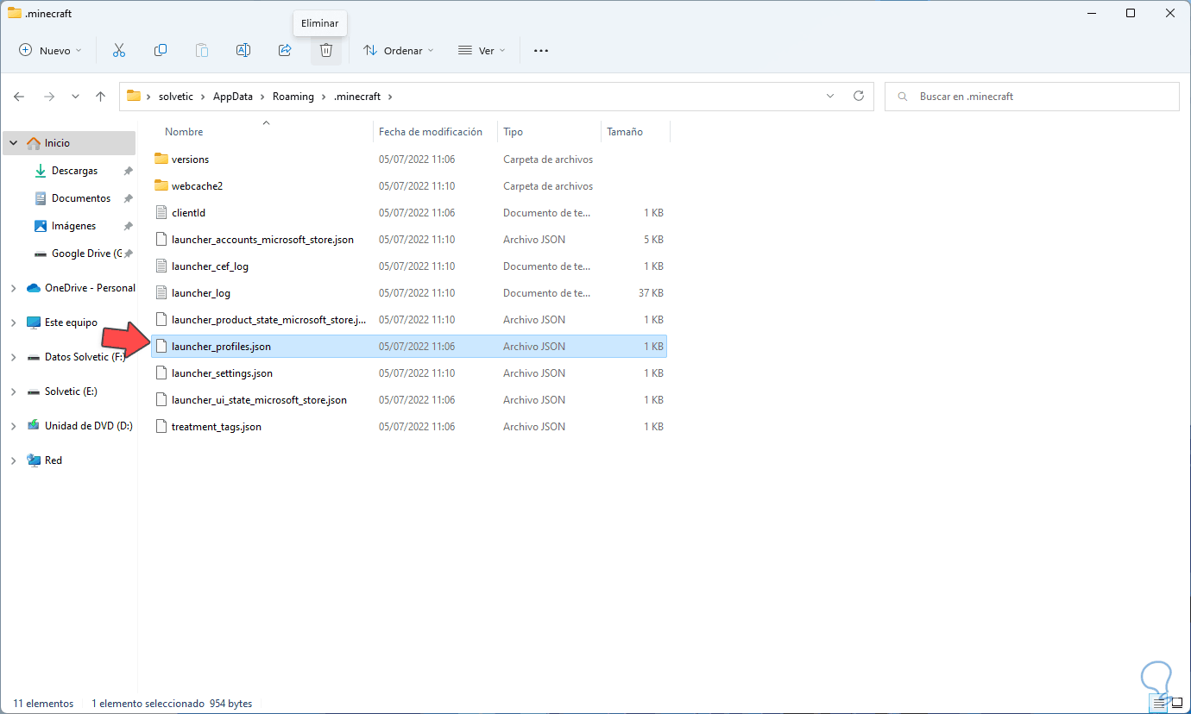Expand the Este equipo tree node
1191x714 pixels.
(x=14, y=323)
